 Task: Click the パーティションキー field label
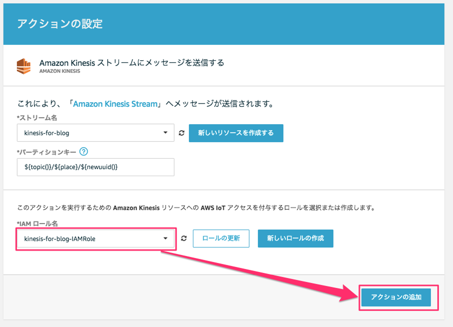pyautogui.click(x=47, y=152)
